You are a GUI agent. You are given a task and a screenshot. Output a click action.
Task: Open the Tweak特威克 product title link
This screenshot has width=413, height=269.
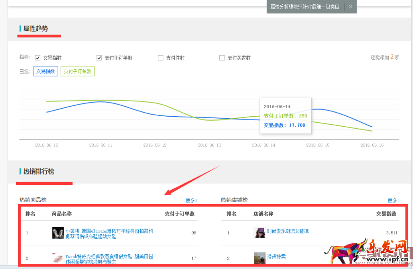click(x=109, y=259)
